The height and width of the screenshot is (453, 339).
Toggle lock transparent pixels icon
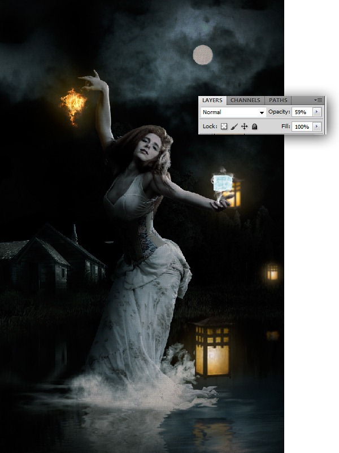coord(224,127)
